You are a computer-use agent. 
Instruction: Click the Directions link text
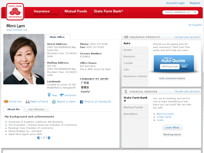[70, 95]
